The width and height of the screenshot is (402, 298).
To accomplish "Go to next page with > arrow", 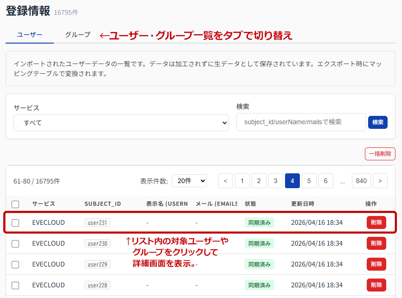I will point(380,181).
